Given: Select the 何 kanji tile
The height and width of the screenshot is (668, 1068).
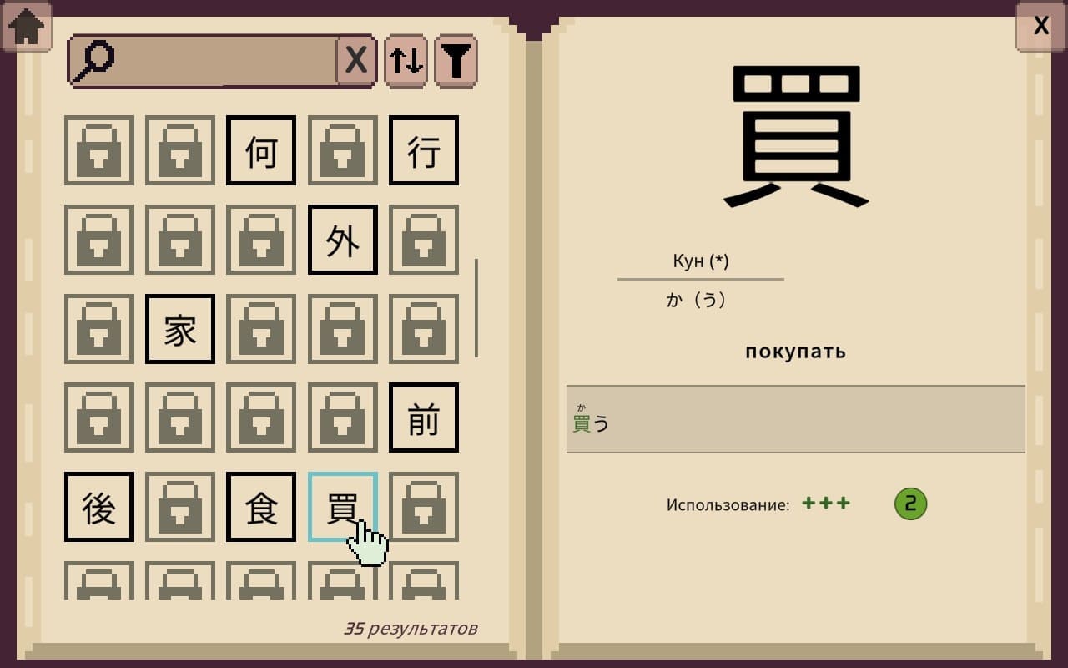Looking at the screenshot, I should pos(261,150).
